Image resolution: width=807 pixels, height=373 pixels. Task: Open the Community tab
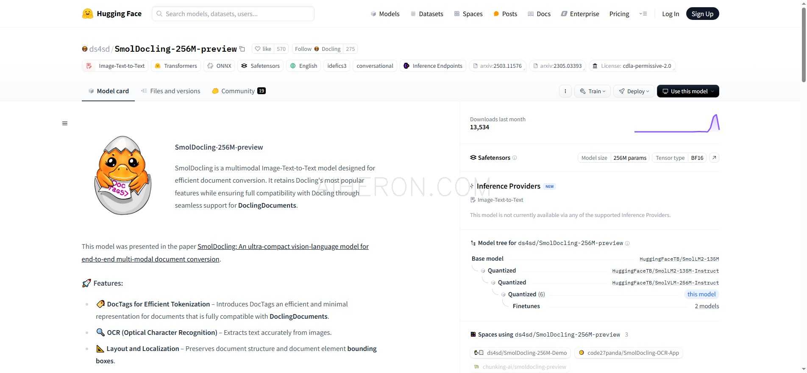[238, 91]
